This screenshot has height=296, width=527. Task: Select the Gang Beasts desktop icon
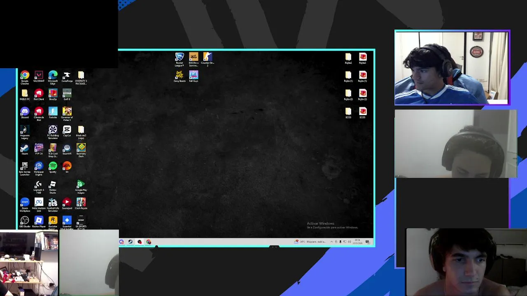(x=180, y=76)
